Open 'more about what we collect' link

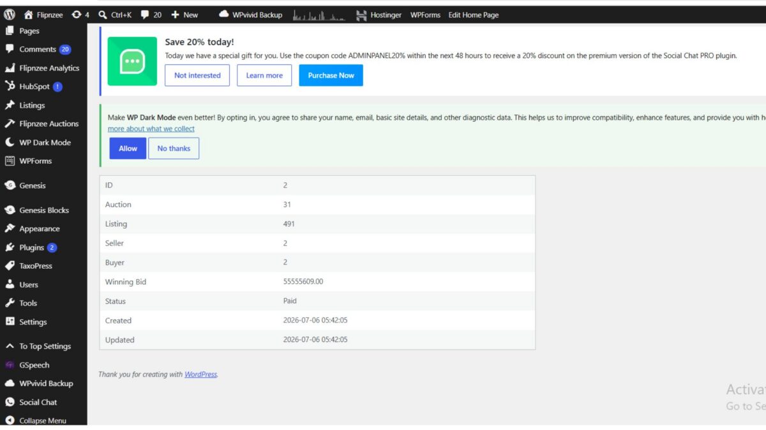151,129
